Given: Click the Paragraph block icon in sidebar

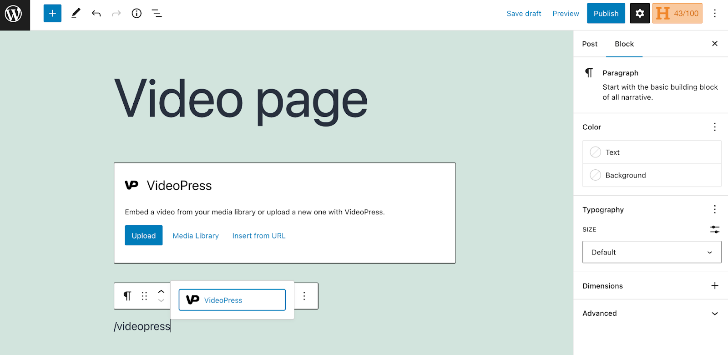Looking at the screenshot, I should [x=589, y=73].
